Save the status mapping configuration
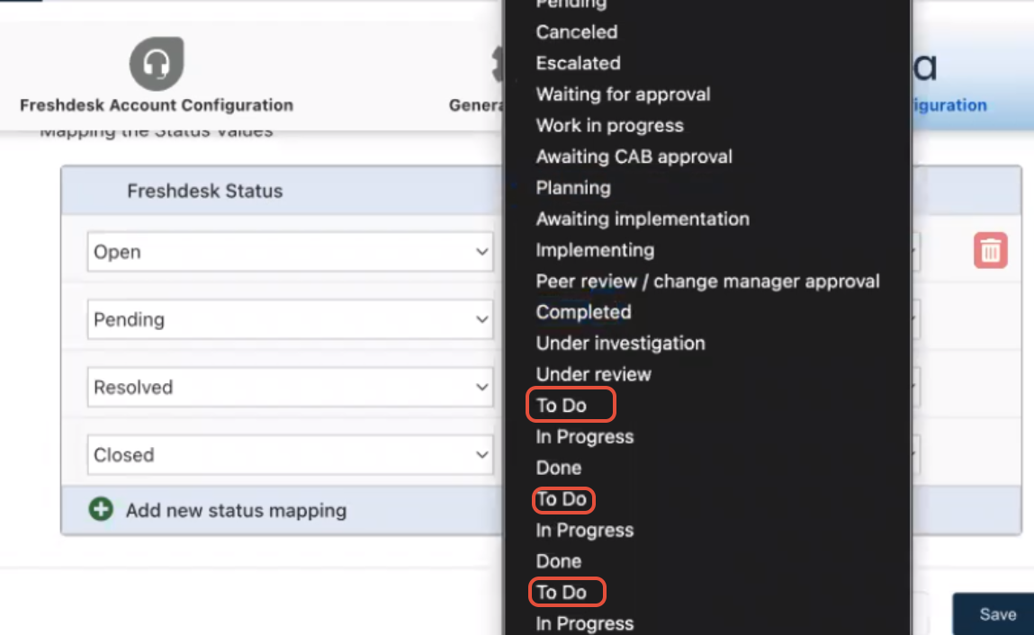The image size is (1034, 635). (996, 614)
